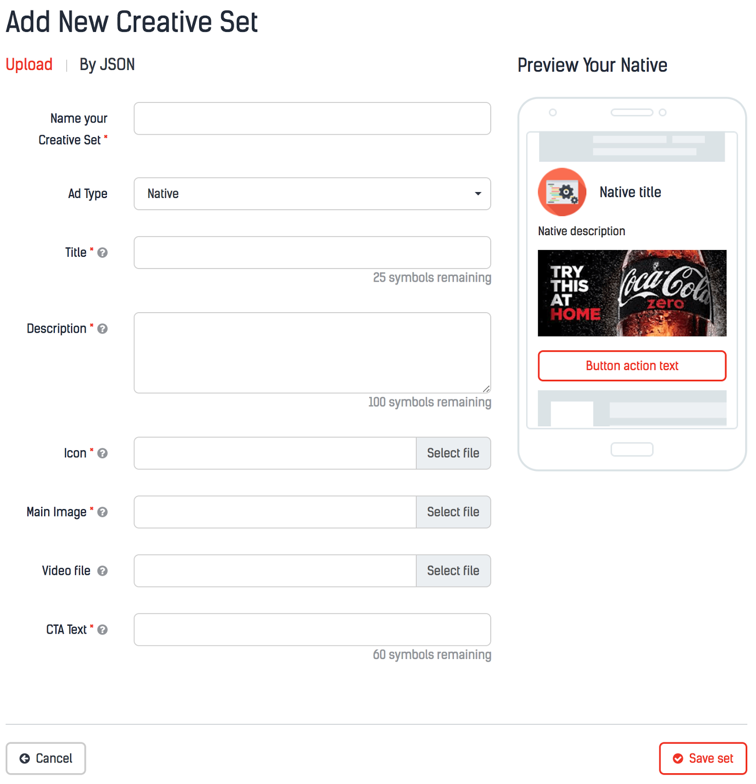Viewport: 756px width, 784px height.
Task: Click the CTA Text input field
Action: pyautogui.click(x=312, y=630)
